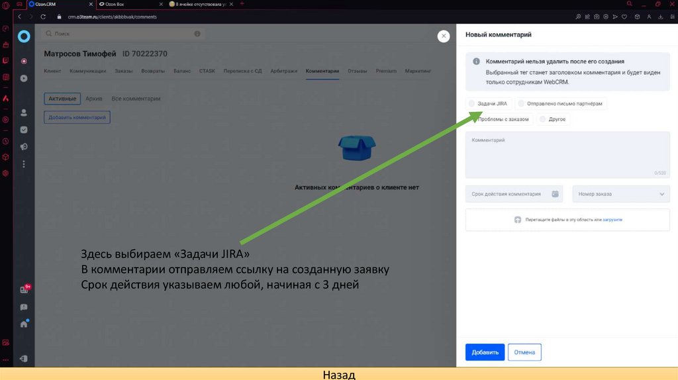Open the browser downloads icon
The height and width of the screenshot is (380, 678).
661,17
